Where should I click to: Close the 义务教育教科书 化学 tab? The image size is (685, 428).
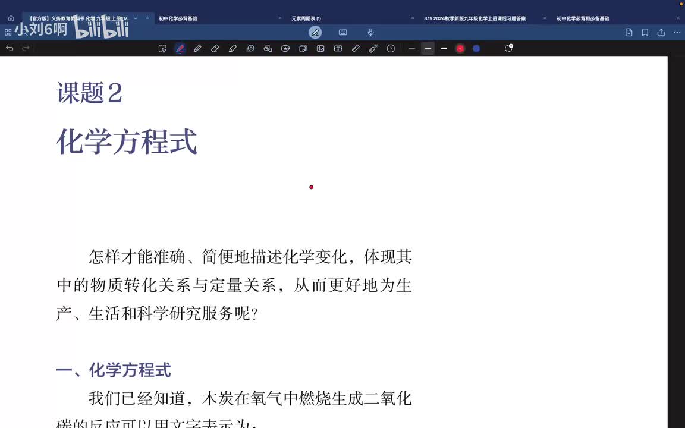click(x=147, y=18)
